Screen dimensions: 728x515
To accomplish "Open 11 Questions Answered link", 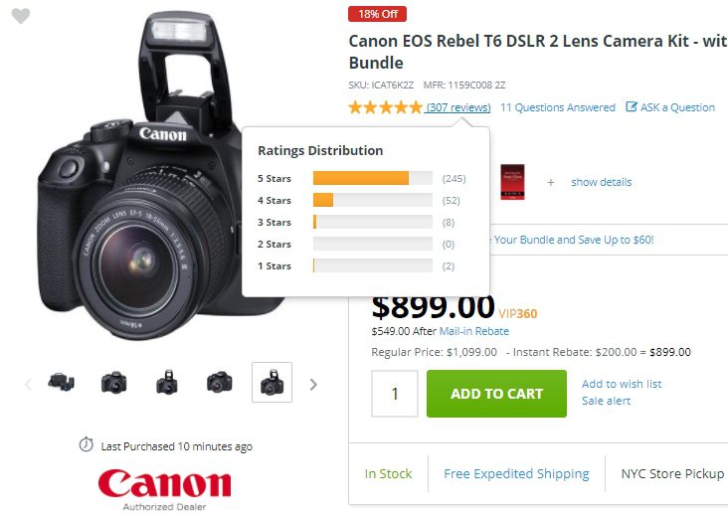I will [558, 107].
